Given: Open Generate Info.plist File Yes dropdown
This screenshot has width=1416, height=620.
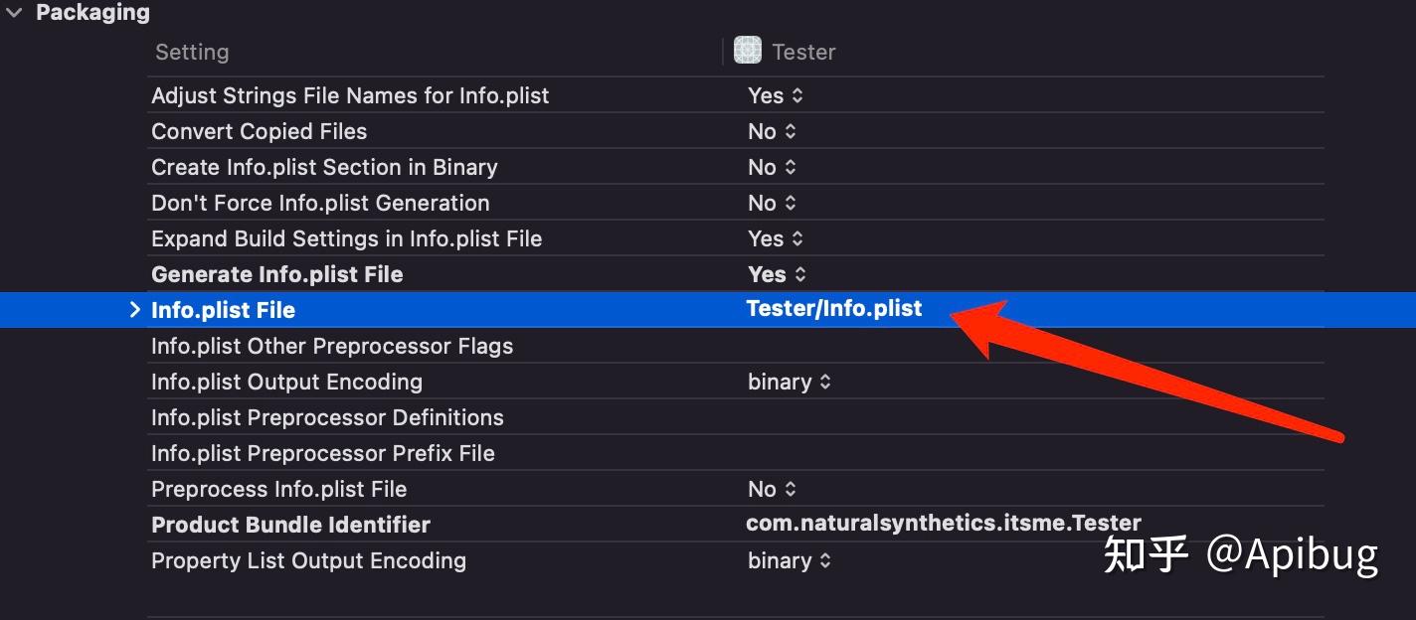Looking at the screenshot, I should (777, 274).
